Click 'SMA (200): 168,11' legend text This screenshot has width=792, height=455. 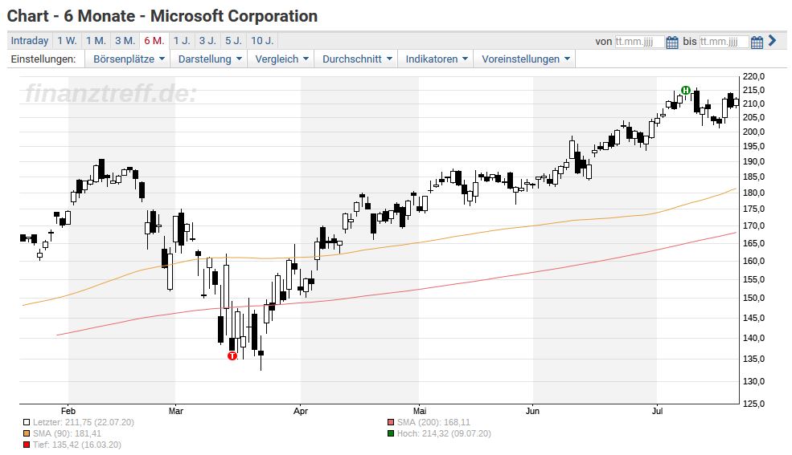click(x=433, y=423)
